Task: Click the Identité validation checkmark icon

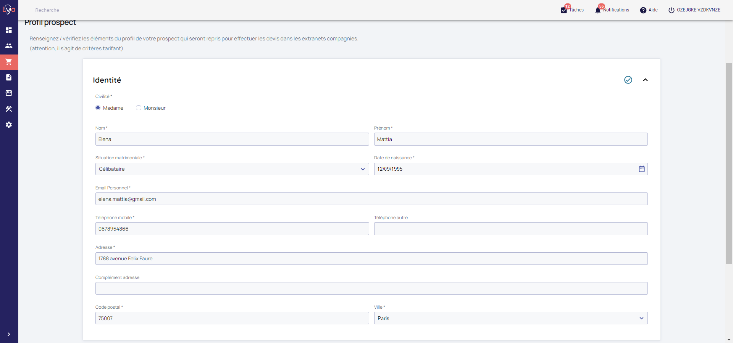Action: (628, 80)
